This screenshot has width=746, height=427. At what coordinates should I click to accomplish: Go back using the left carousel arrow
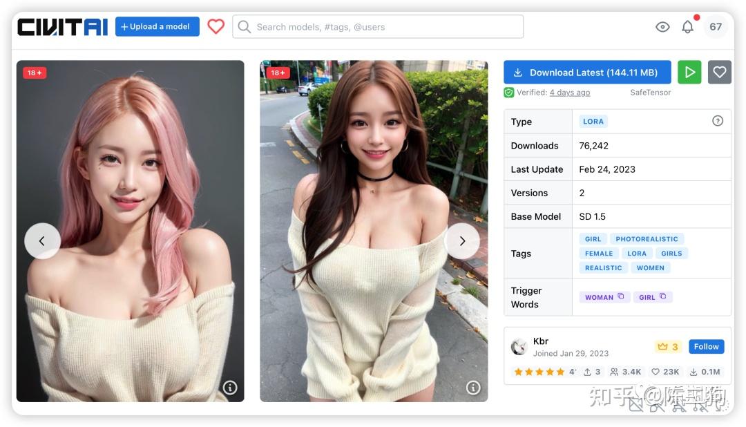(42, 240)
